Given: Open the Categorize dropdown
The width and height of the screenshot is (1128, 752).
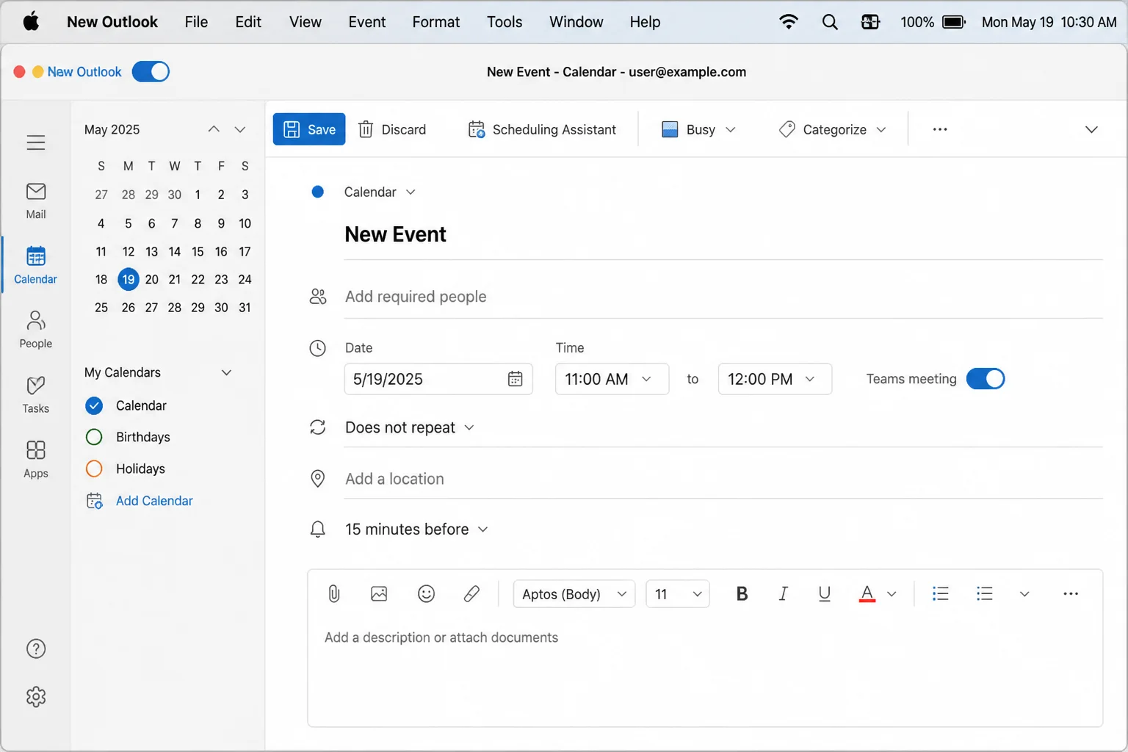Looking at the screenshot, I should pos(833,129).
